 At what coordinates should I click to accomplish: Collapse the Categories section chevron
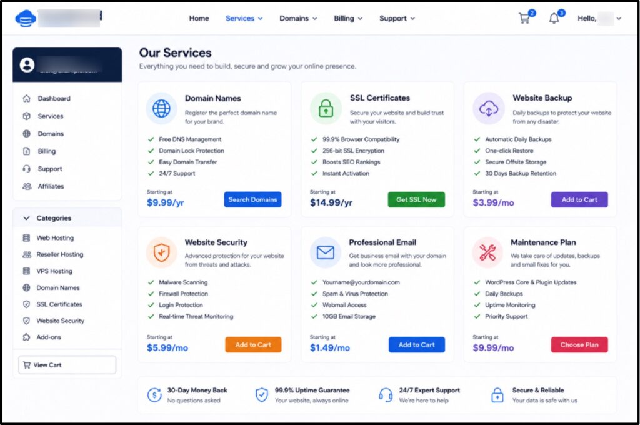[x=26, y=218]
